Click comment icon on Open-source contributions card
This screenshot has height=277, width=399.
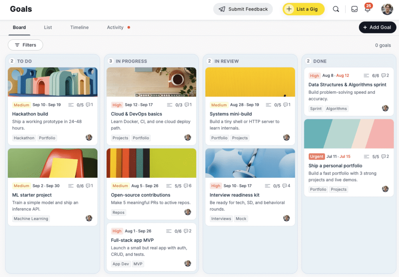[x=186, y=186]
